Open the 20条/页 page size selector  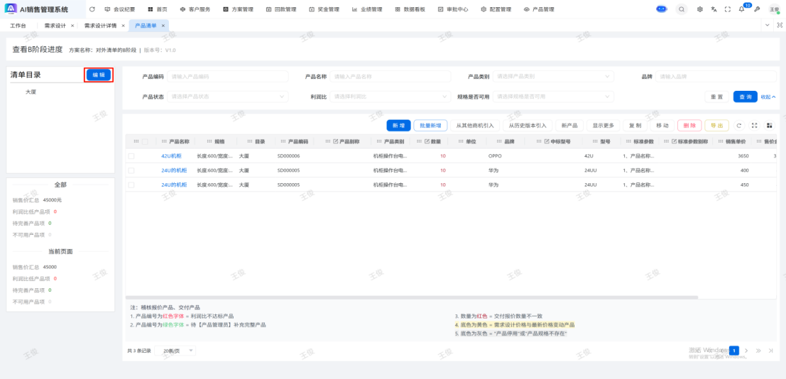coord(178,351)
